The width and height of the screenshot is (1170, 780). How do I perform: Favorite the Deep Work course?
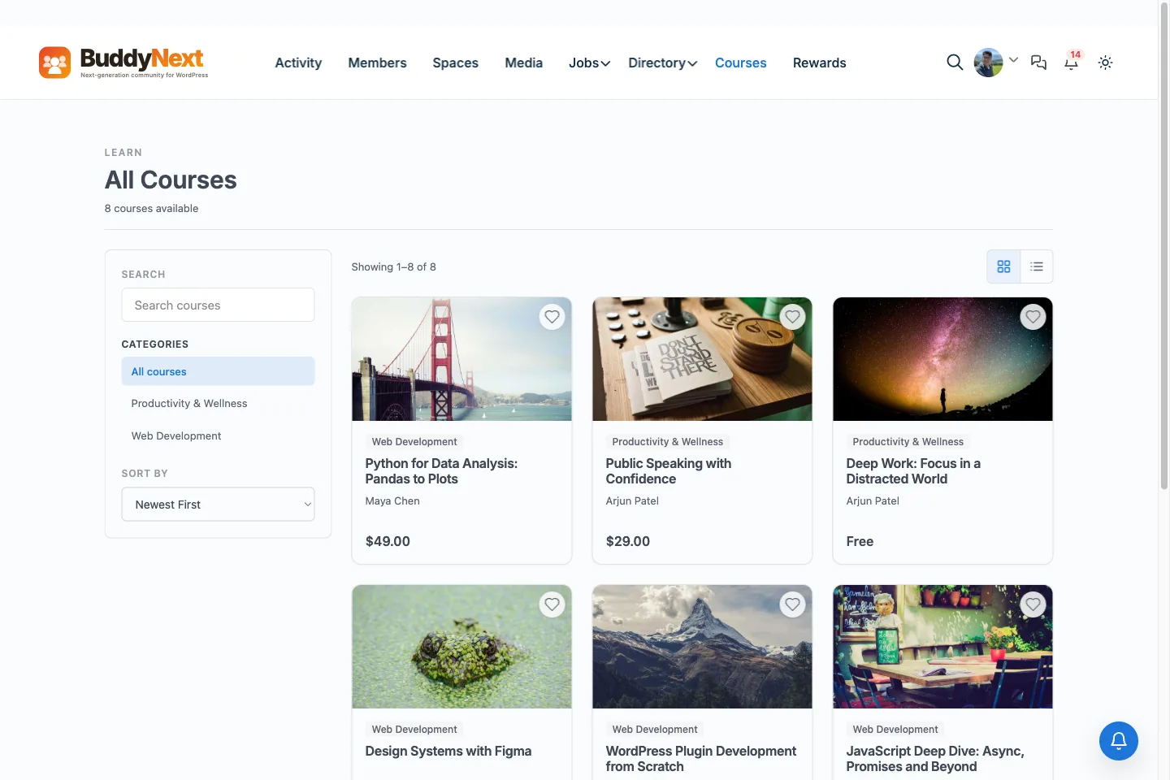[1033, 317]
